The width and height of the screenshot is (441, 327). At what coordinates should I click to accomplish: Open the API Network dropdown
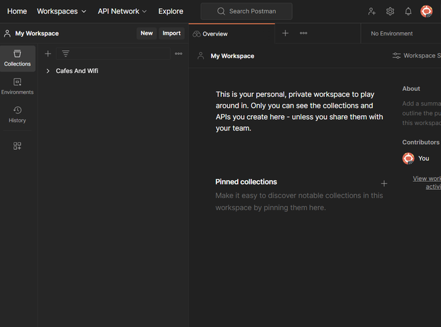click(x=122, y=11)
